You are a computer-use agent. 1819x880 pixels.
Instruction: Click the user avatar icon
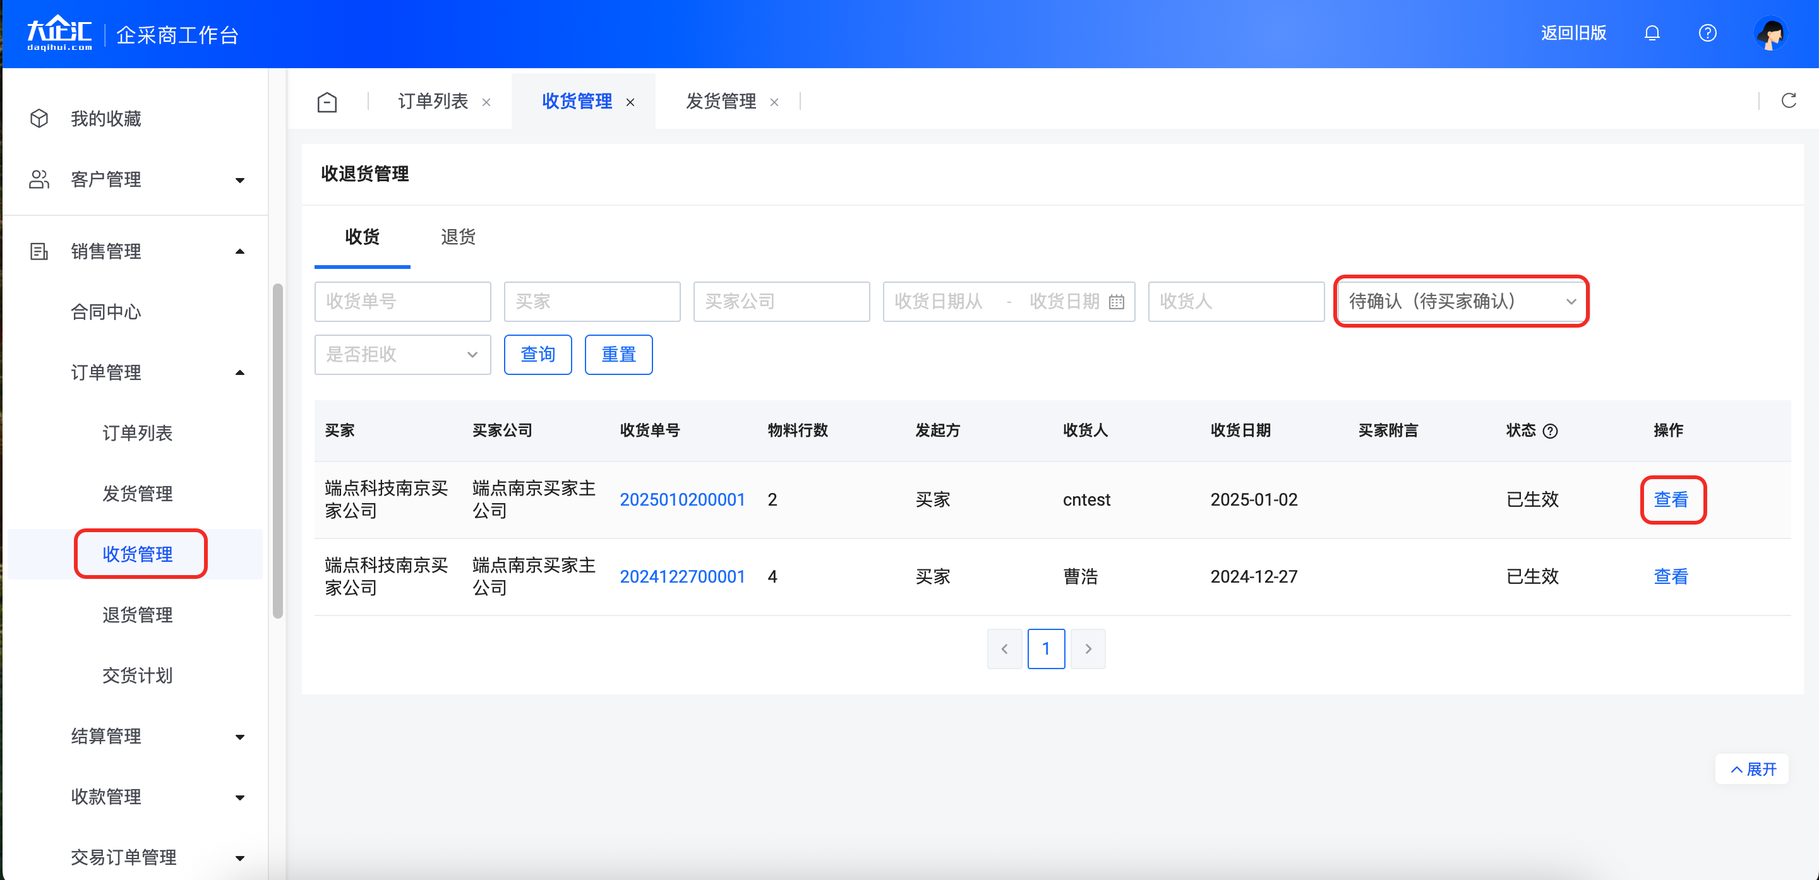point(1770,33)
